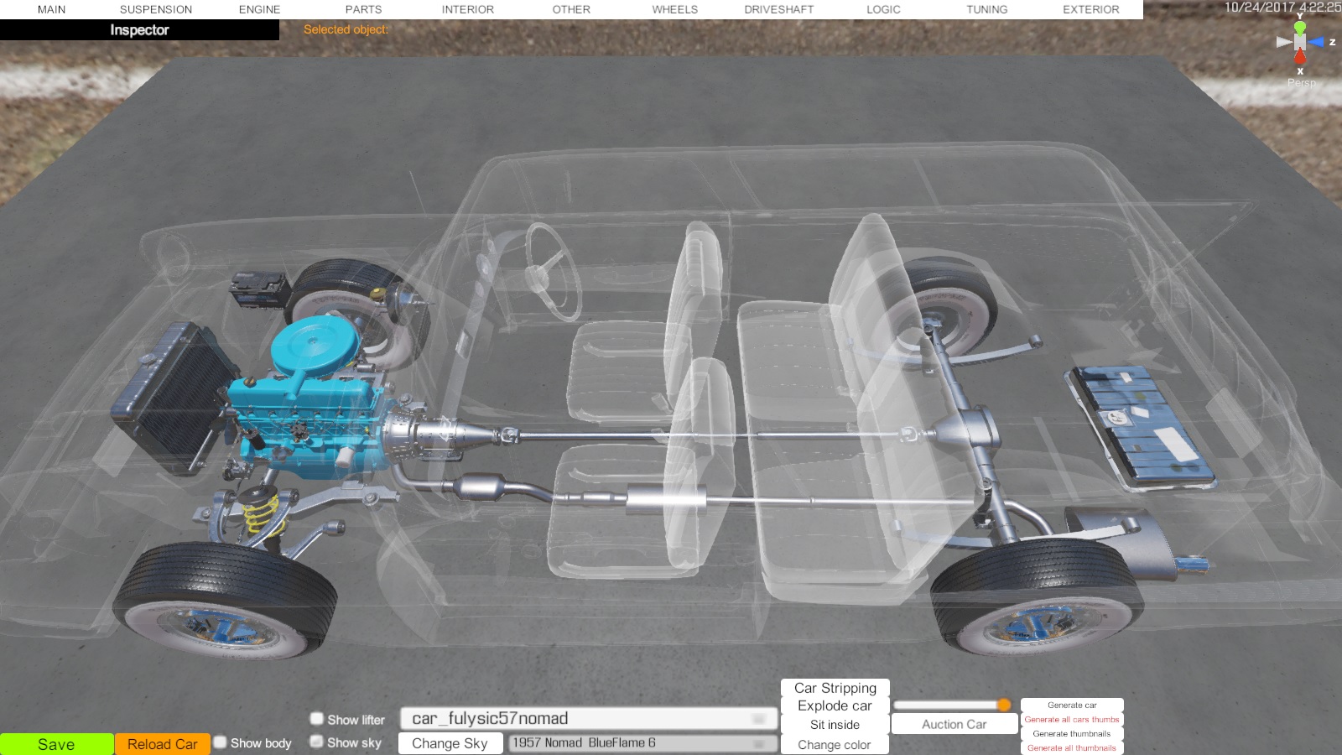Open the car_fulysic57nomad car dropdown
The width and height of the screenshot is (1342, 755).
(589, 719)
